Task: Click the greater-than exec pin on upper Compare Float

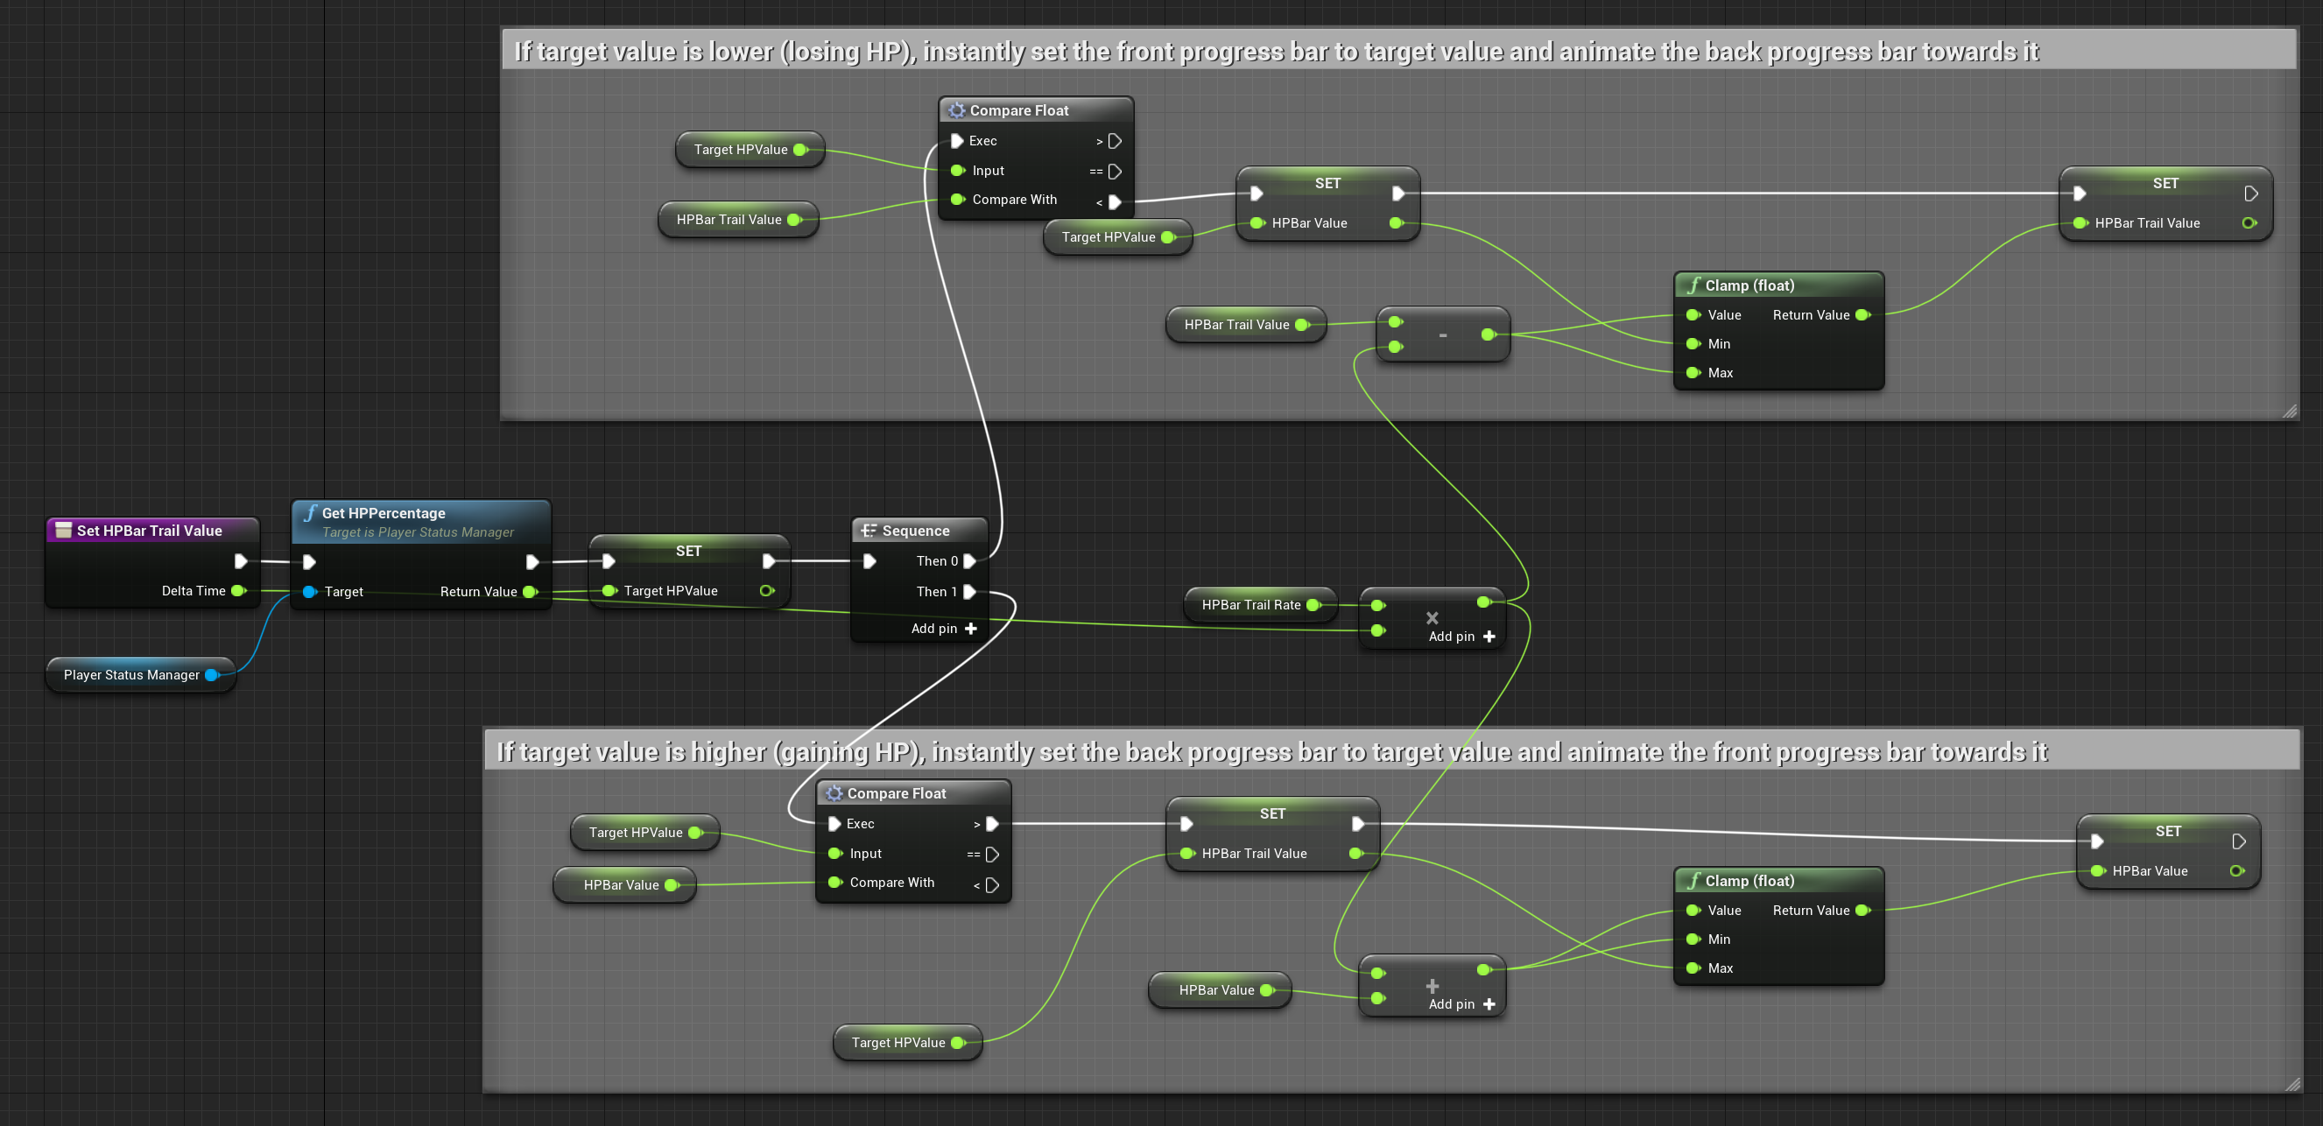Action: [1115, 141]
